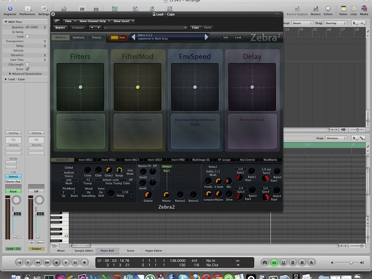372x279 pixels.
Task: Click the Forward transport button
Action: [47, 262]
